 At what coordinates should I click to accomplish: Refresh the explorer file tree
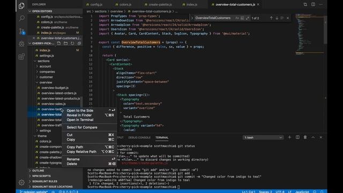click(x=72, y=43)
